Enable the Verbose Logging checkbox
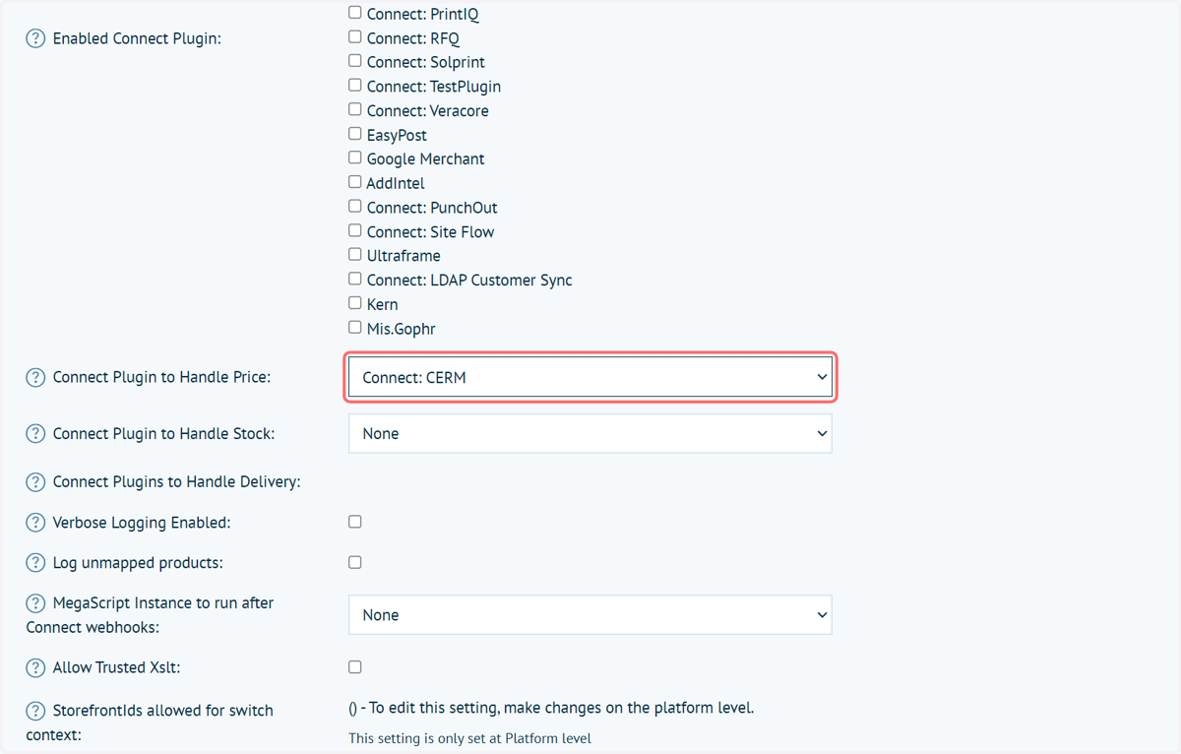 355,522
